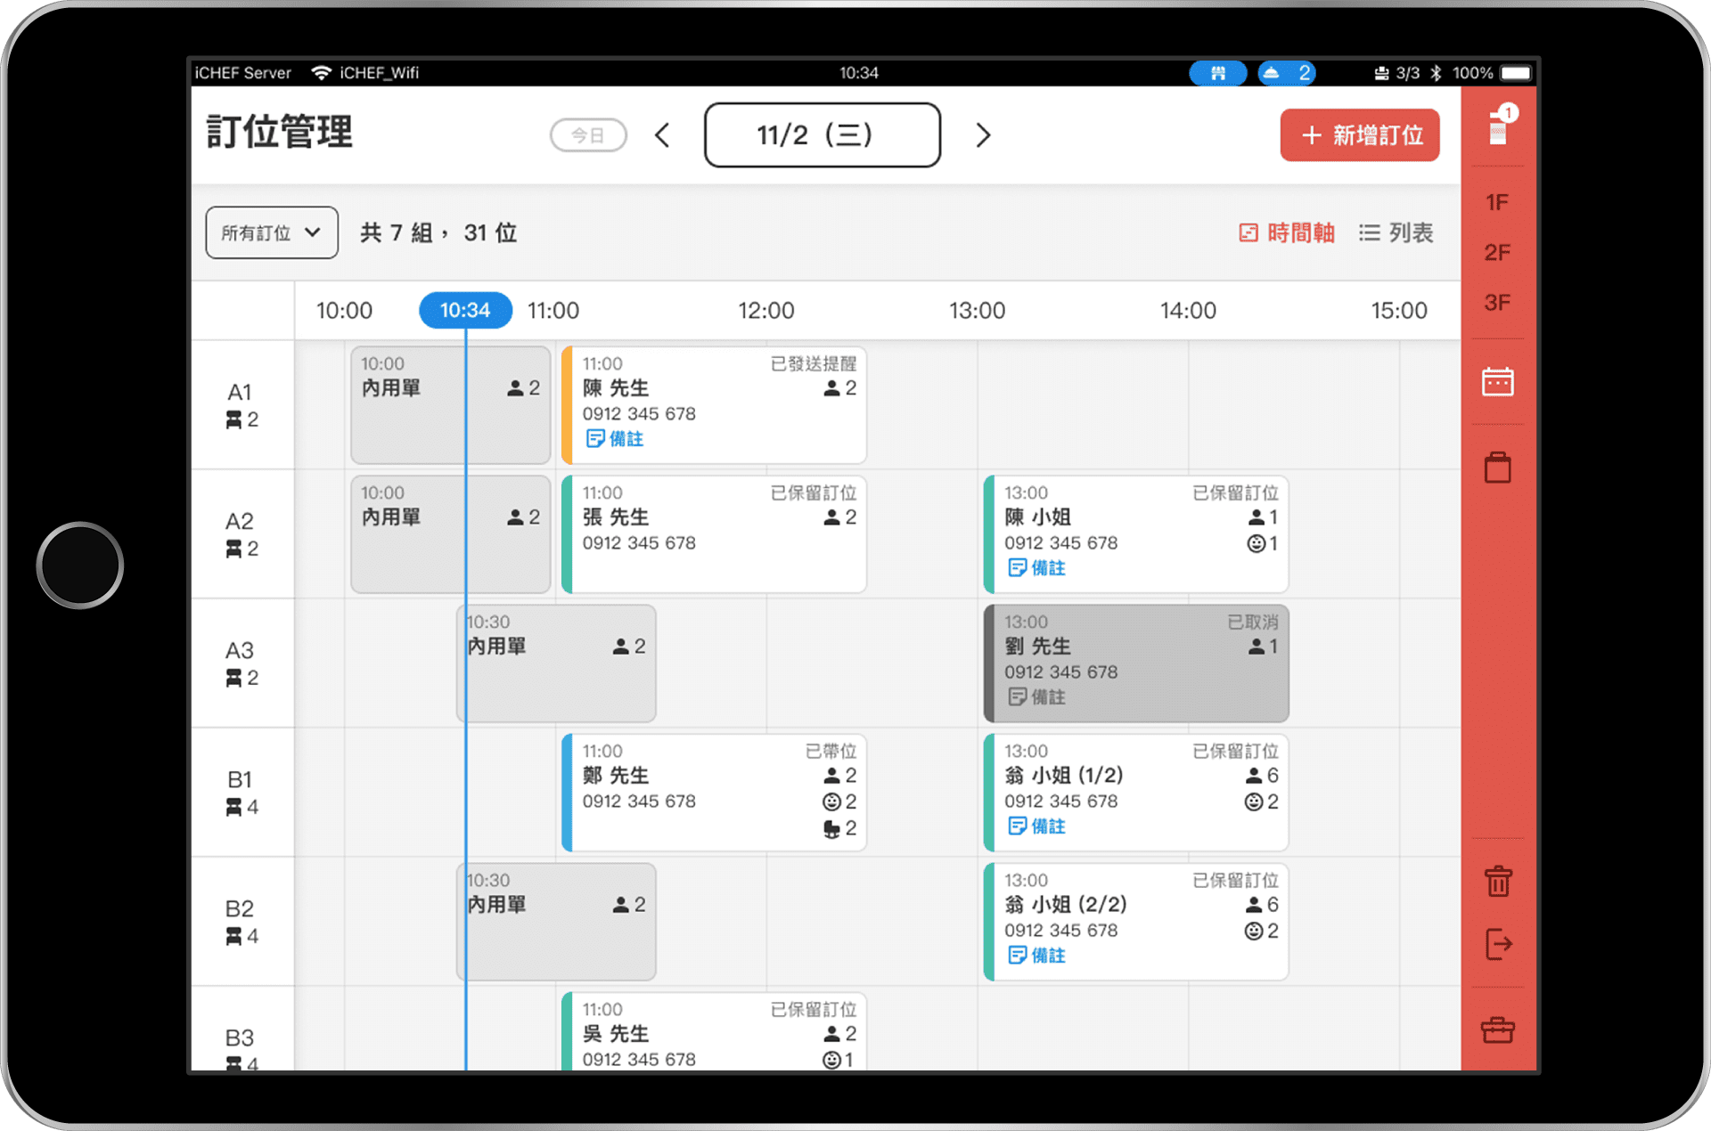Click the logout exit icon in sidebar

[x=1499, y=944]
